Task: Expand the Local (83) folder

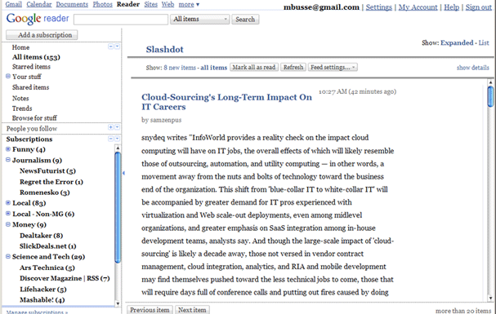Action: [x=8, y=202]
